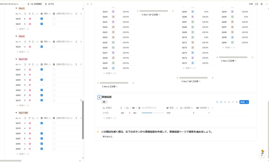
Task: Click horizontal scrollbar above Part 1 正答欄へ
Action: tap(233, 57)
